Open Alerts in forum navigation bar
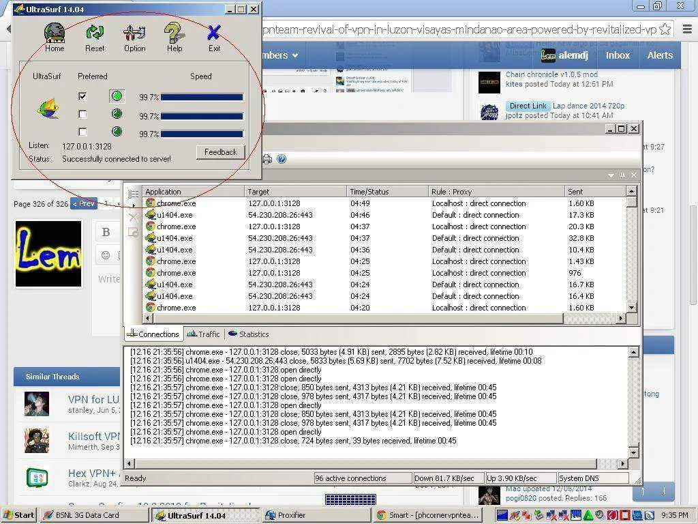Screen dimensions: 698x524 tap(660, 55)
